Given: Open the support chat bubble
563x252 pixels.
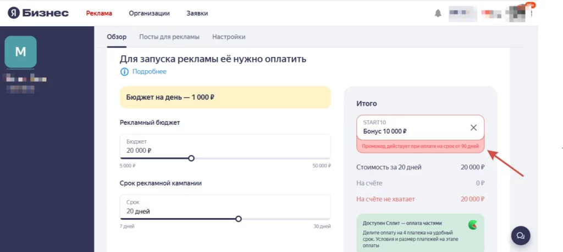Looking at the screenshot, I should [x=521, y=236].
